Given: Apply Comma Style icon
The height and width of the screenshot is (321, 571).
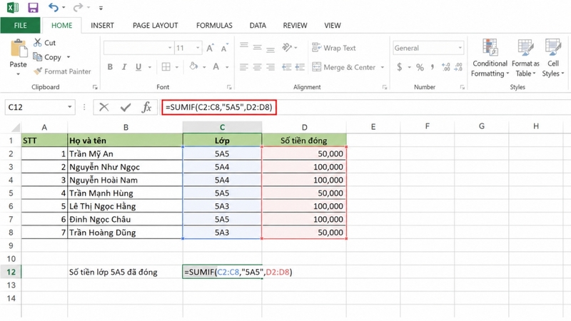Looking at the screenshot, I should (433, 67).
